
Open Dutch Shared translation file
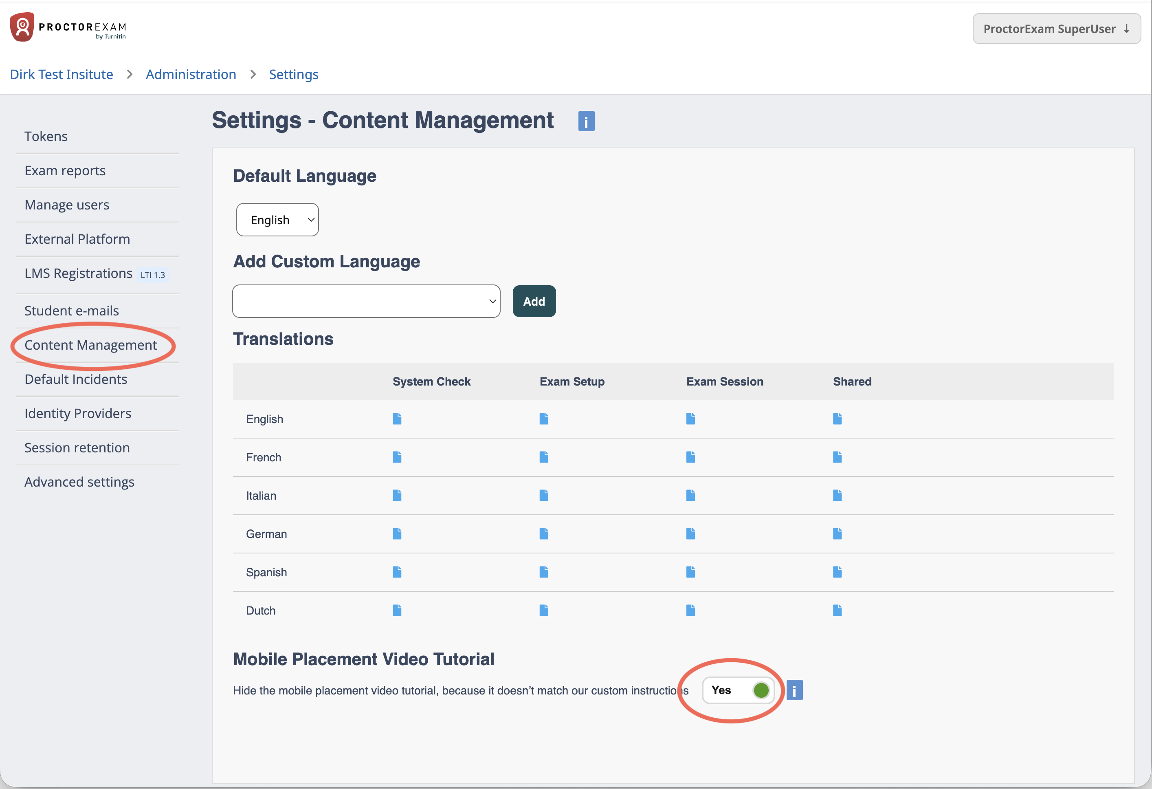[837, 610]
